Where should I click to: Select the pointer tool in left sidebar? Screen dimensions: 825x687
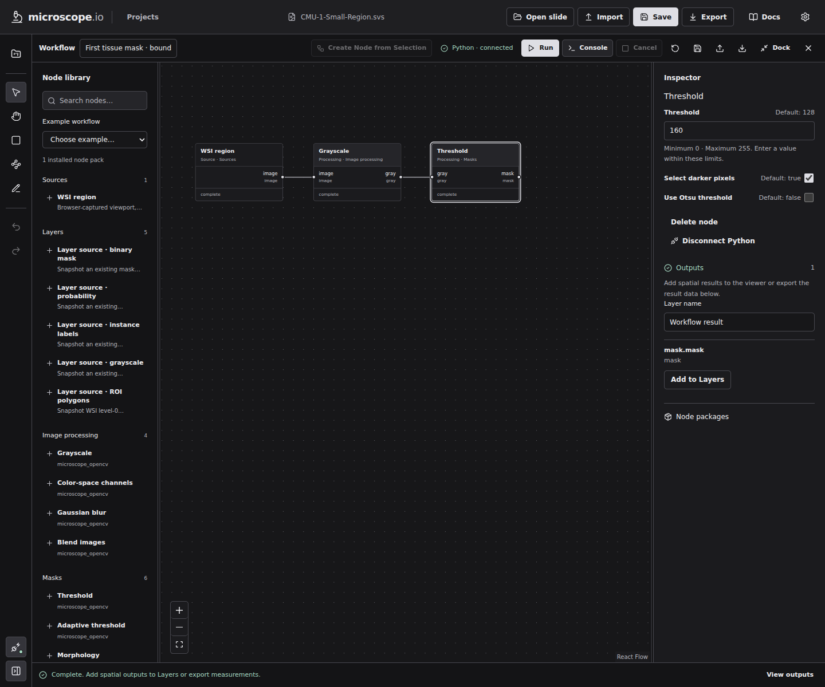point(16,92)
